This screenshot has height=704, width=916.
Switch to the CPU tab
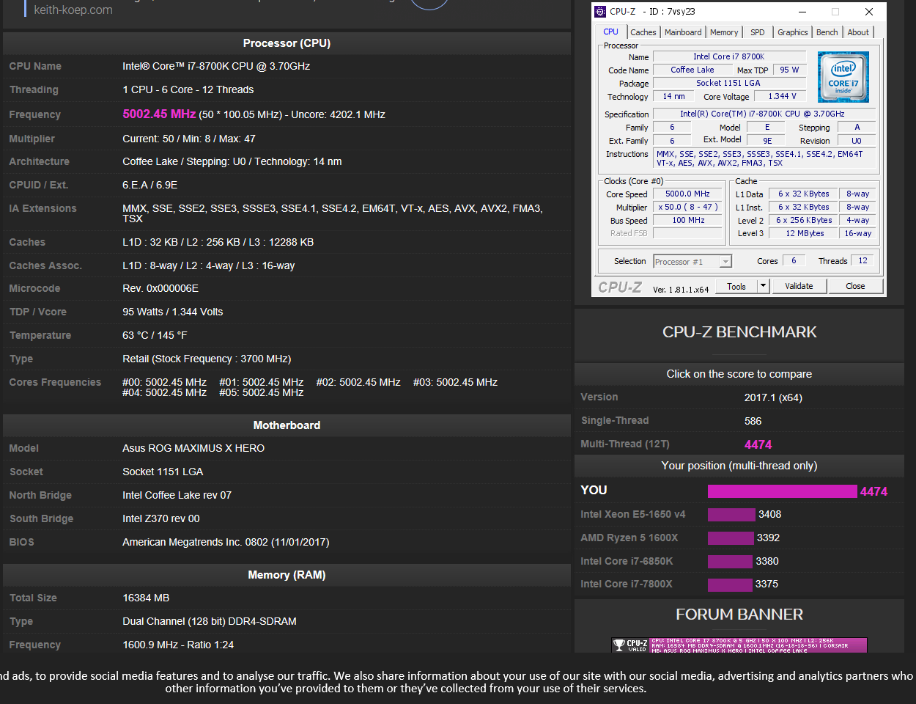coord(610,32)
